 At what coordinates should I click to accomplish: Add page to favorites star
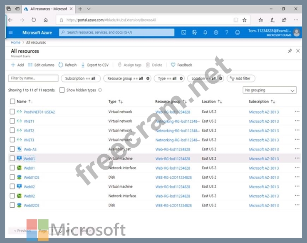244,20
